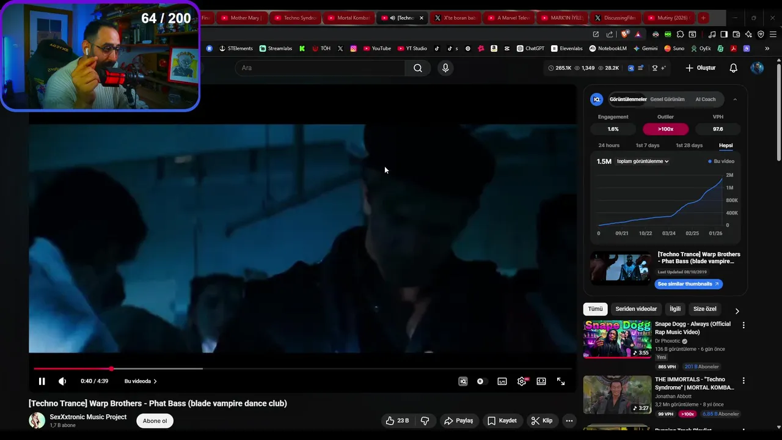Switch to the AI Coach tab
782x440 pixels.
(x=705, y=99)
